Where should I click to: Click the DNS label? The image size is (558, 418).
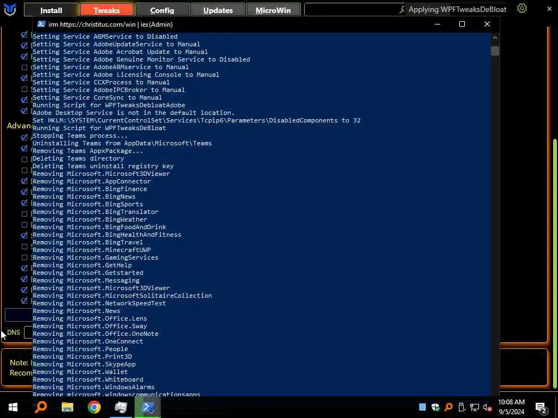(x=14, y=333)
